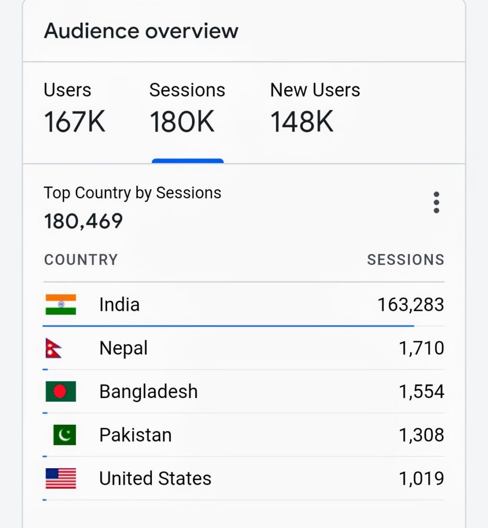Click the 180,469 total sessions figure
This screenshot has height=528, width=488.
tap(83, 221)
